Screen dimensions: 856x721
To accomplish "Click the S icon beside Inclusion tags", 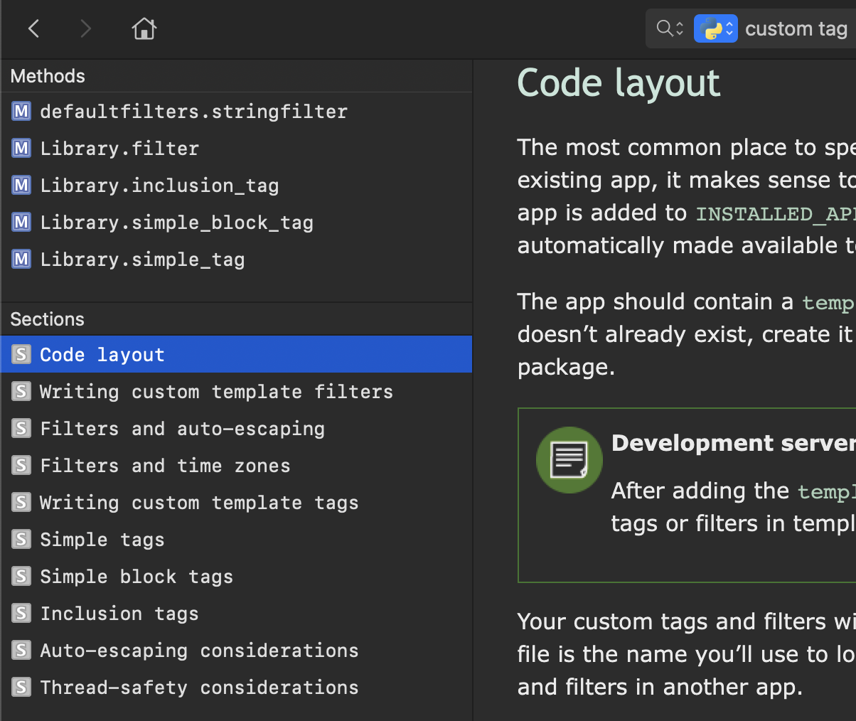I will [21, 614].
